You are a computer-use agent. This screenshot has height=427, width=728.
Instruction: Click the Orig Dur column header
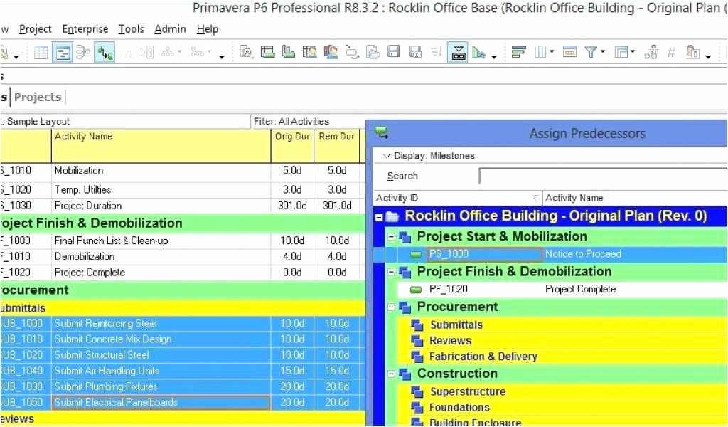click(292, 137)
